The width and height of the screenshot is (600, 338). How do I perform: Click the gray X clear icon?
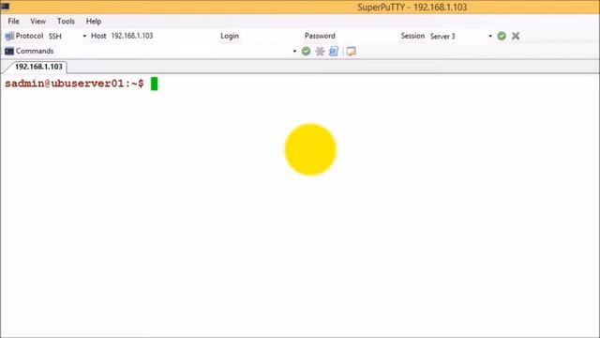[x=516, y=36]
